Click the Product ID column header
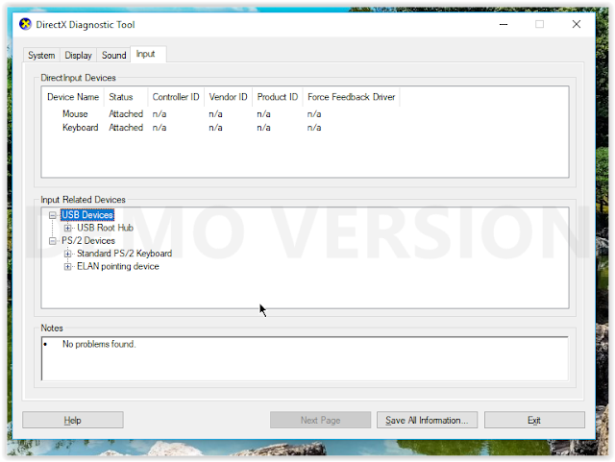This screenshot has width=615, height=462. tap(278, 97)
